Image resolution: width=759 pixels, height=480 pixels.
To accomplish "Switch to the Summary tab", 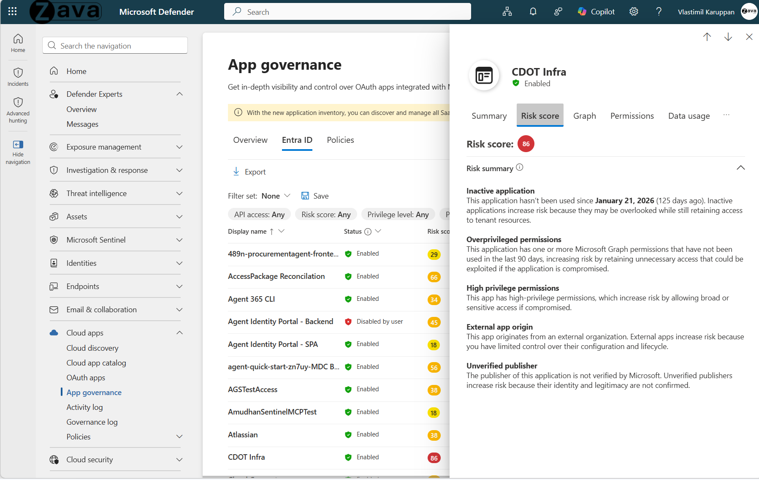I will [489, 116].
